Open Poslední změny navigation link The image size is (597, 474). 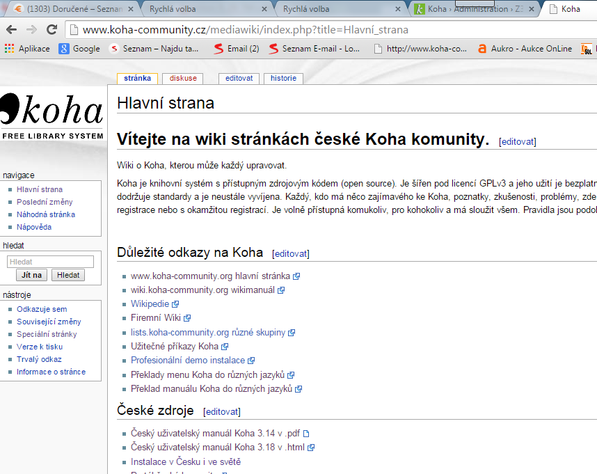pyautogui.click(x=45, y=202)
